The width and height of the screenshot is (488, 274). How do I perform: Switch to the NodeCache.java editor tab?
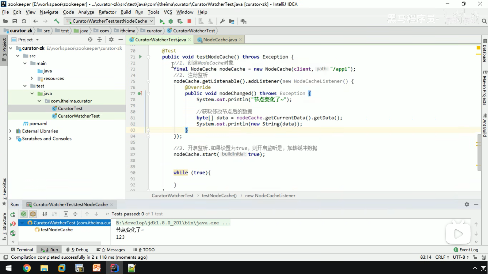219,40
